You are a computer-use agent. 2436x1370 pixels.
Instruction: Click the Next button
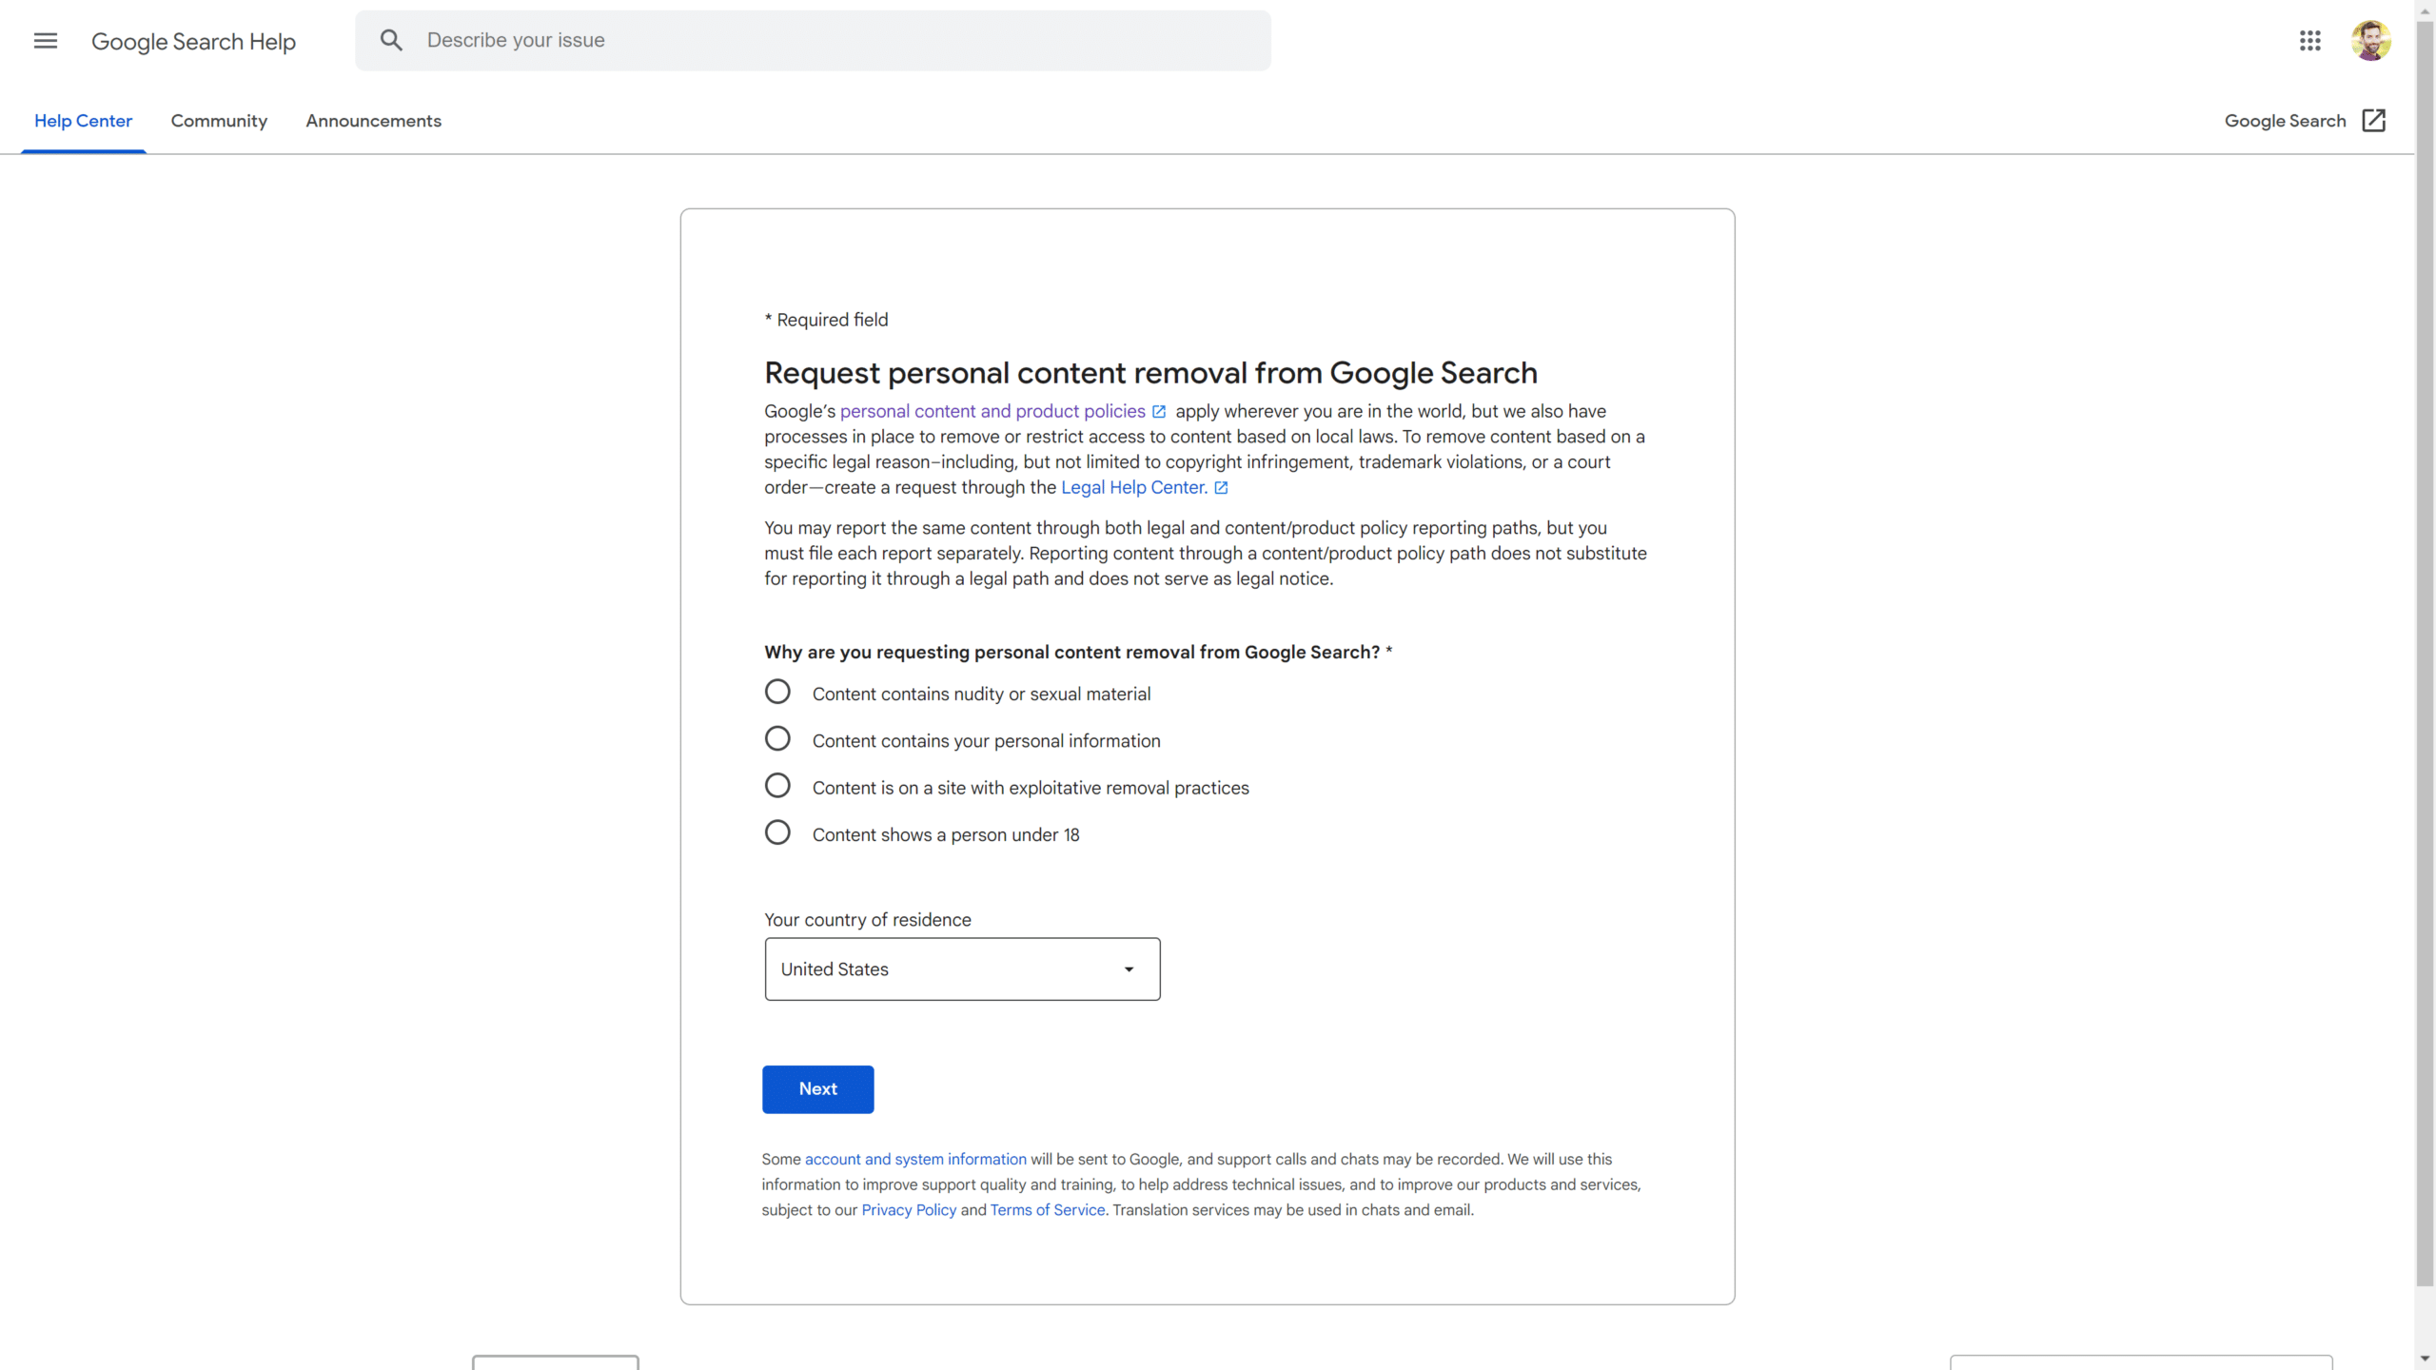817,1089
